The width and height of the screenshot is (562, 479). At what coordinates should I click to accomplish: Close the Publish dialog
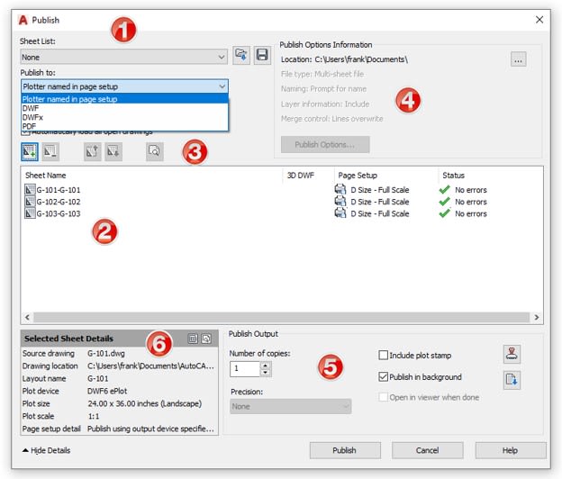[539, 20]
